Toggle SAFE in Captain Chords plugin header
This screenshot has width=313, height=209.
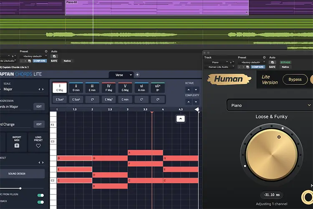54,61
